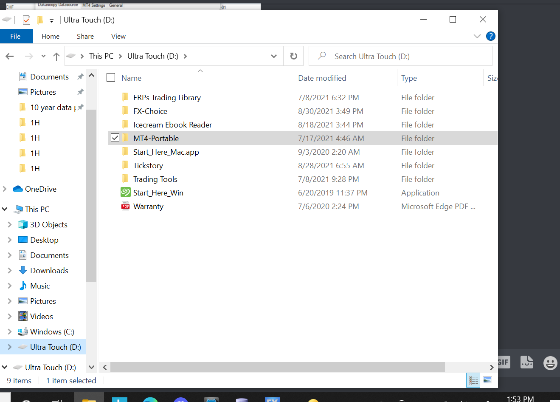Switch to the Home ribbon tab

51,36
